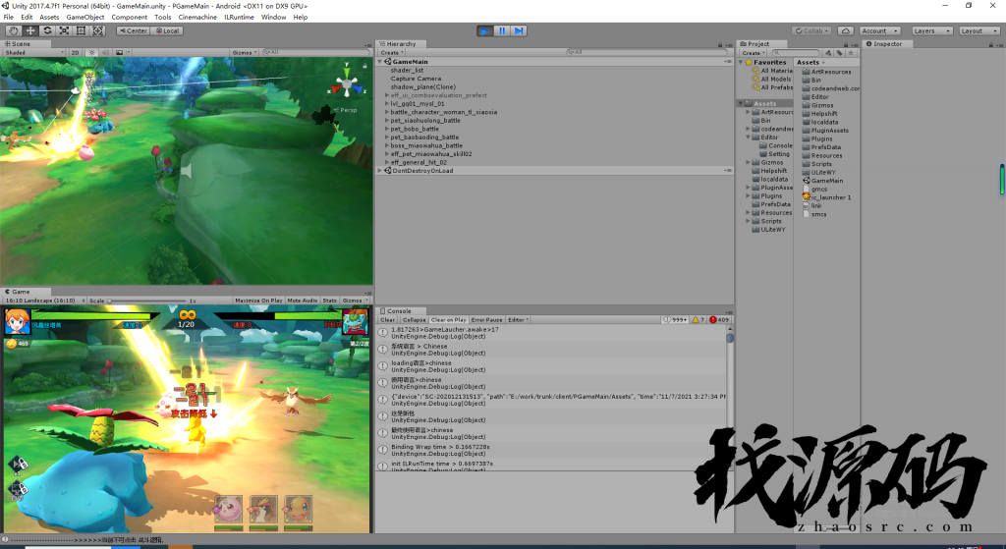Screen dimensions: 1006x549
Task: Open the cloud Services button
Action: pyautogui.click(x=846, y=30)
